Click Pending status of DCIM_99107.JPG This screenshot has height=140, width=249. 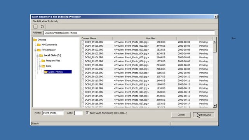coord(204,69)
